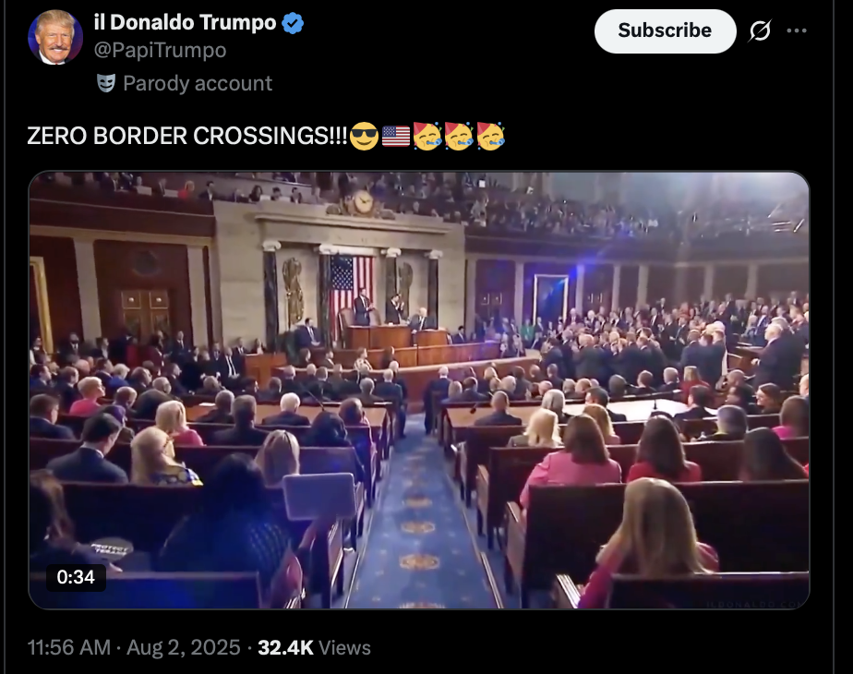Screen dimensions: 853x674
Task: Click the middle party face emoji
Action: [459, 136]
